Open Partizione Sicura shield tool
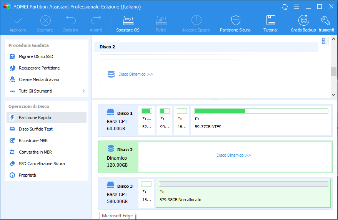 pos(235,24)
